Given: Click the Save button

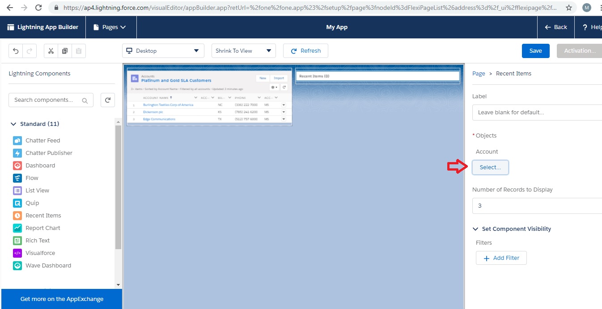Looking at the screenshot, I should click(536, 51).
